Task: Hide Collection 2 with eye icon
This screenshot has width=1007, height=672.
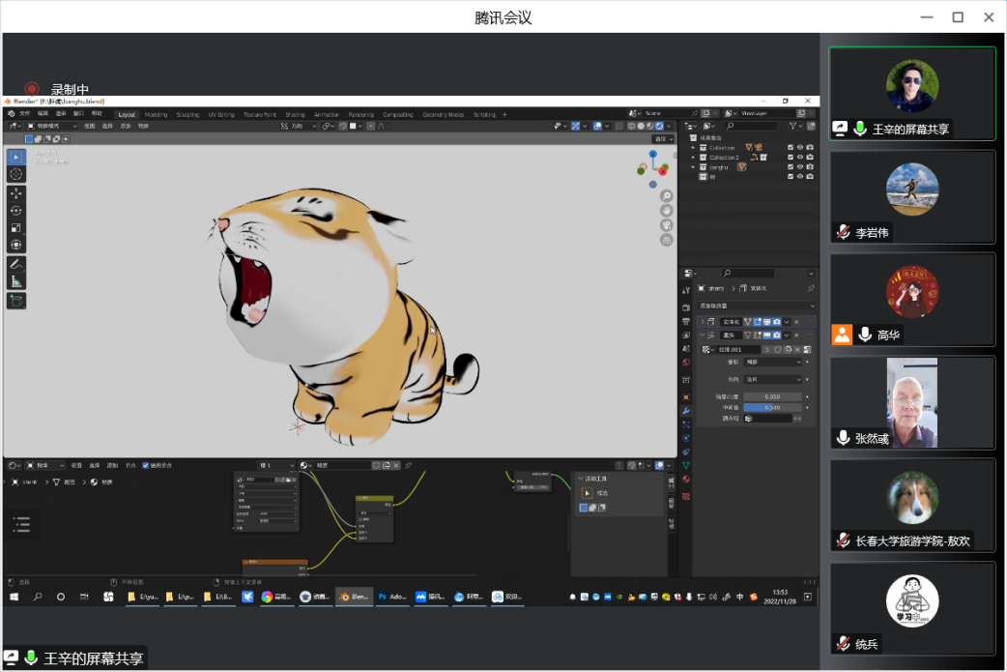Action: pos(800,157)
